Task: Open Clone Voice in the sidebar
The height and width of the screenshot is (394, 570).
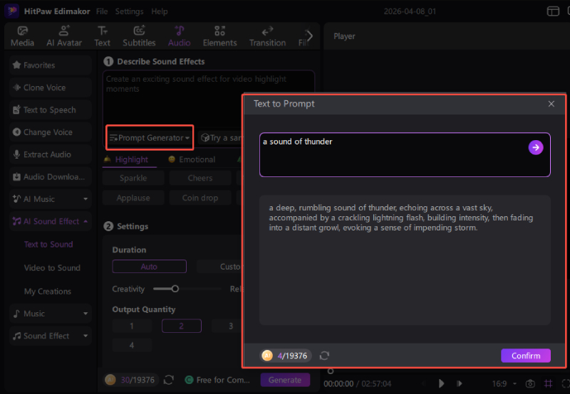Action: click(51, 87)
